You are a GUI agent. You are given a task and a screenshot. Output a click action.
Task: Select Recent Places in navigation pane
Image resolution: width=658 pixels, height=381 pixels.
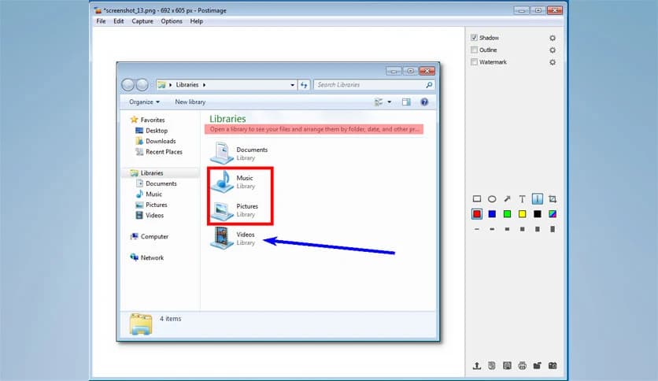click(159, 152)
